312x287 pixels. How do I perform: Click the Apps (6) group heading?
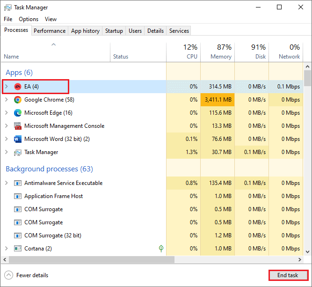coord(19,73)
